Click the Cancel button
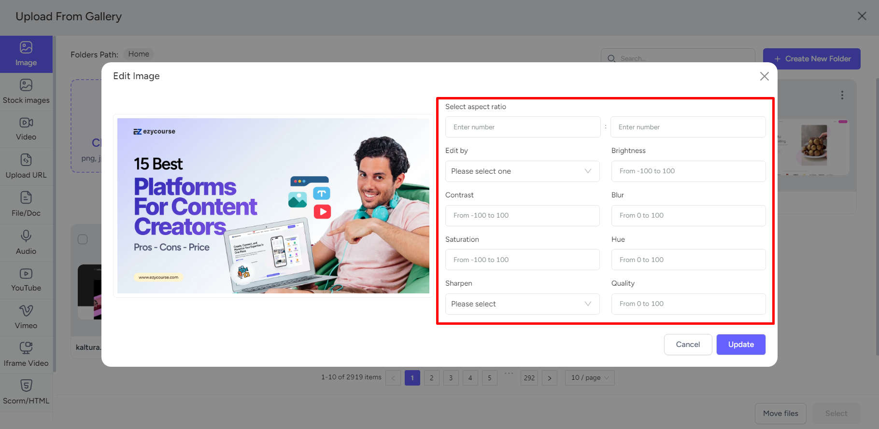The height and width of the screenshot is (429, 879). coord(688,345)
